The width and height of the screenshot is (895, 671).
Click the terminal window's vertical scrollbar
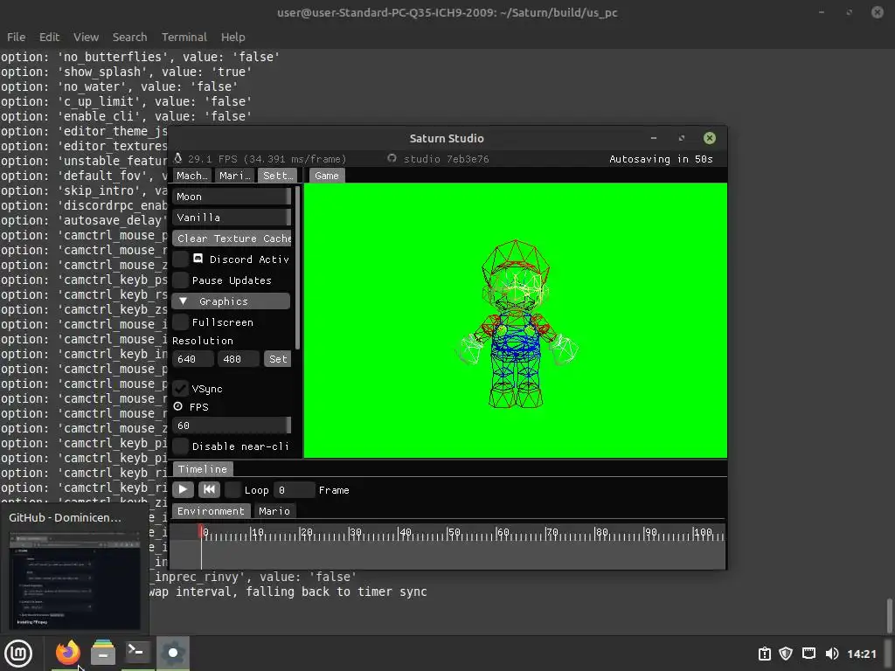point(889,615)
